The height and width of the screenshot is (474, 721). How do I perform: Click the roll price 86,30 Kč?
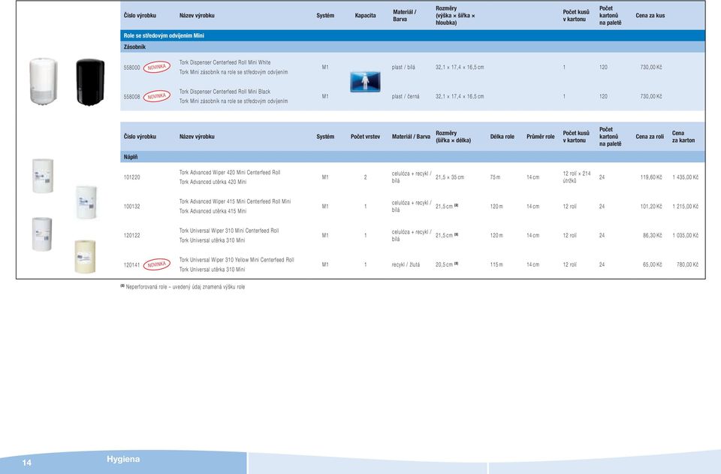click(653, 235)
